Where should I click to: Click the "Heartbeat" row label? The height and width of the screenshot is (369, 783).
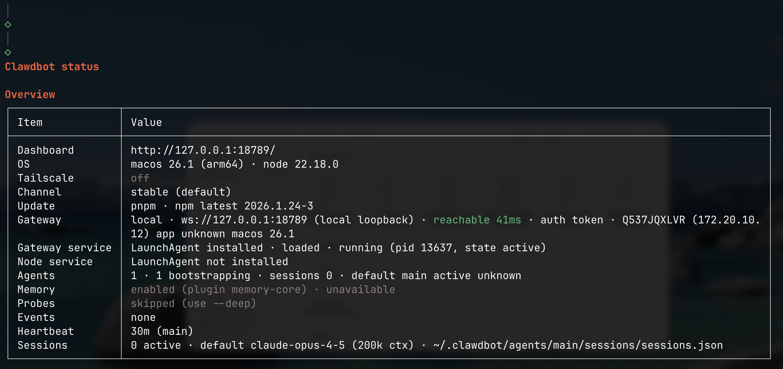pyautogui.click(x=46, y=331)
